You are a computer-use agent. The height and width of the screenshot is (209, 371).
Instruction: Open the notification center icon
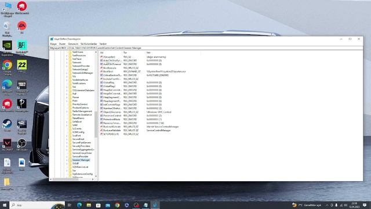point(365,205)
